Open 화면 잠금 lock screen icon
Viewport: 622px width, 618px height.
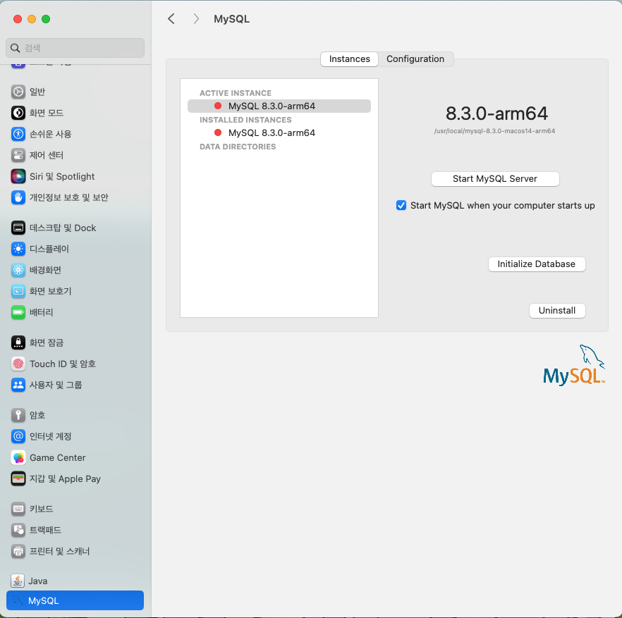(x=18, y=342)
